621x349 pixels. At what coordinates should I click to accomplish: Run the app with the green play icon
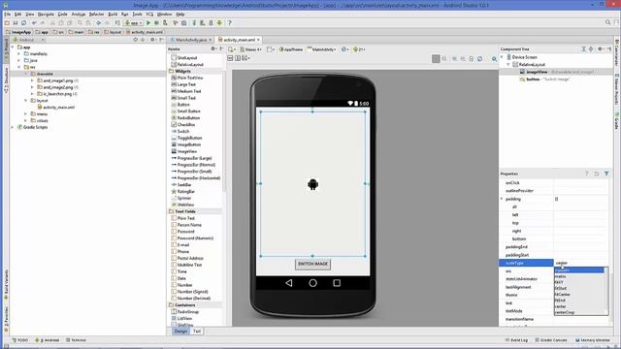coord(148,23)
